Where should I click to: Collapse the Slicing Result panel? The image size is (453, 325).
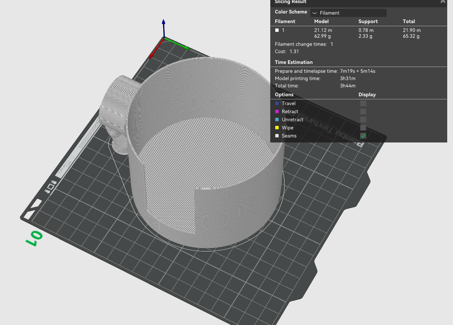pyautogui.click(x=443, y=2)
